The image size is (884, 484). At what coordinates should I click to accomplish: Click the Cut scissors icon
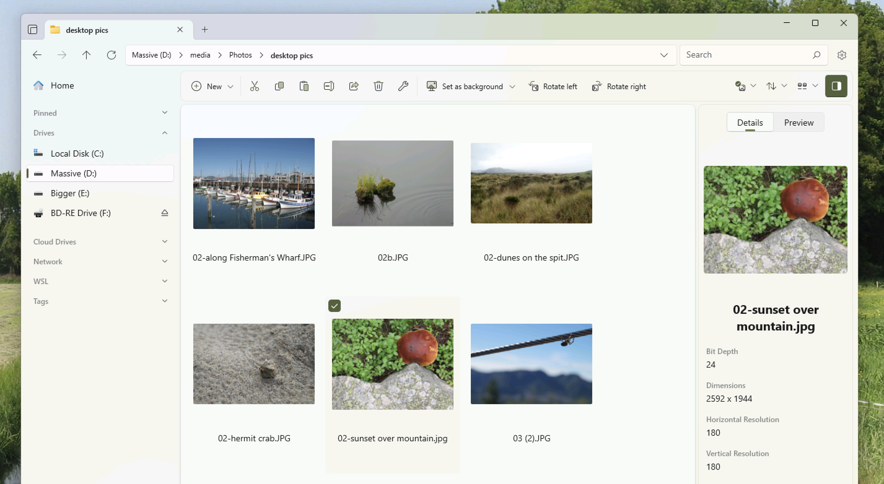click(254, 86)
